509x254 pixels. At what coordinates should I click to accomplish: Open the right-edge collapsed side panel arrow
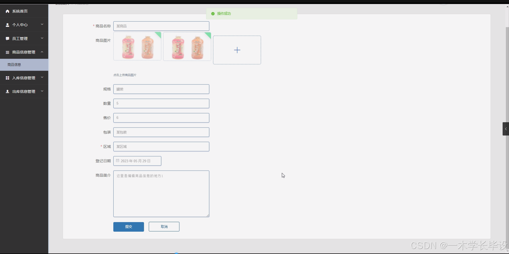click(506, 129)
